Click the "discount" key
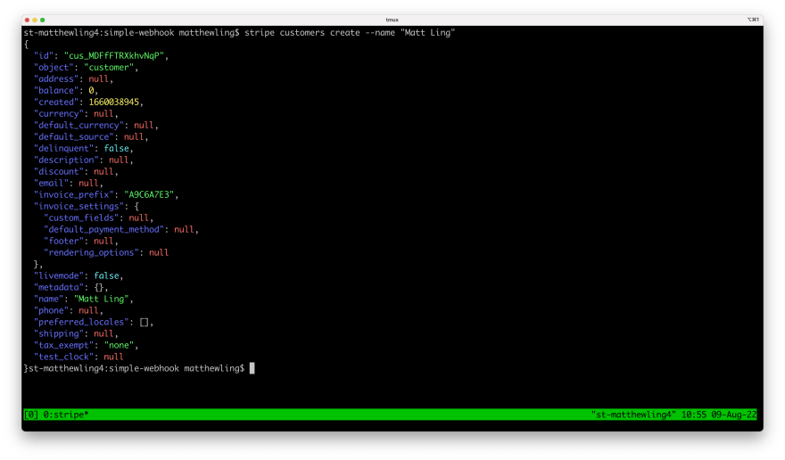Viewport: 785px width, 460px height. click(59, 172)
